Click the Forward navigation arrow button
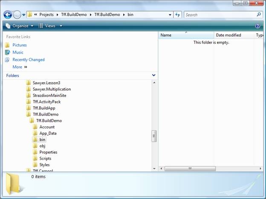Image resolution: width=266 pixels, height=199 pixels. [17, 15]
